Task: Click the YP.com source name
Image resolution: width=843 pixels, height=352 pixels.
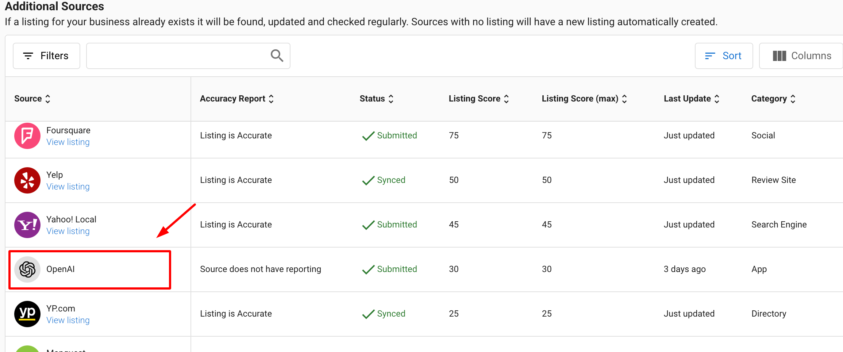Action: 61,309
